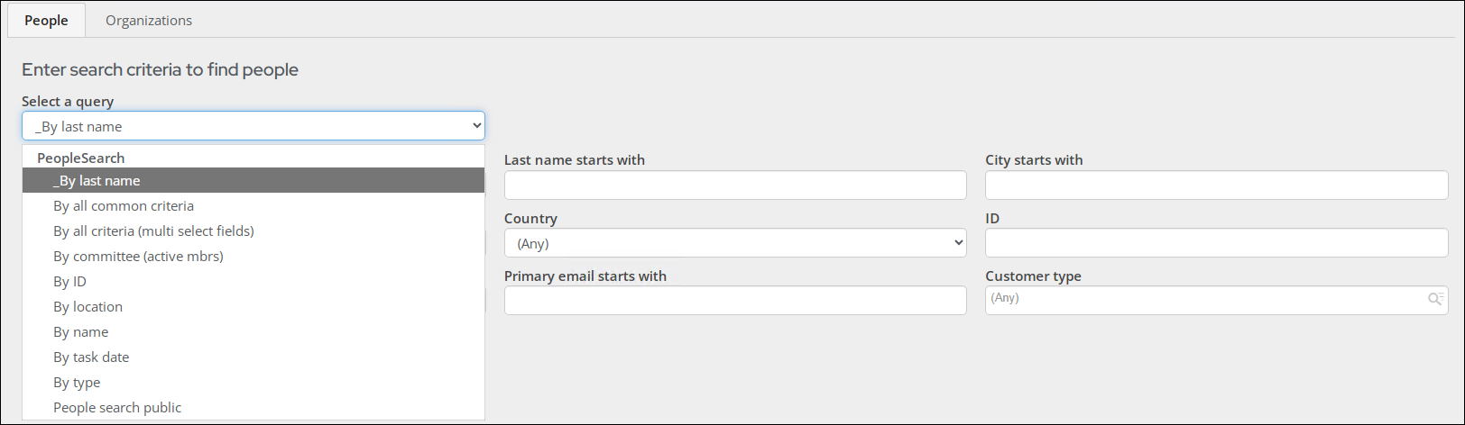Focus the City starts with field
The width and height of the screenshot is (1465, 425).
coord(1216,185)
